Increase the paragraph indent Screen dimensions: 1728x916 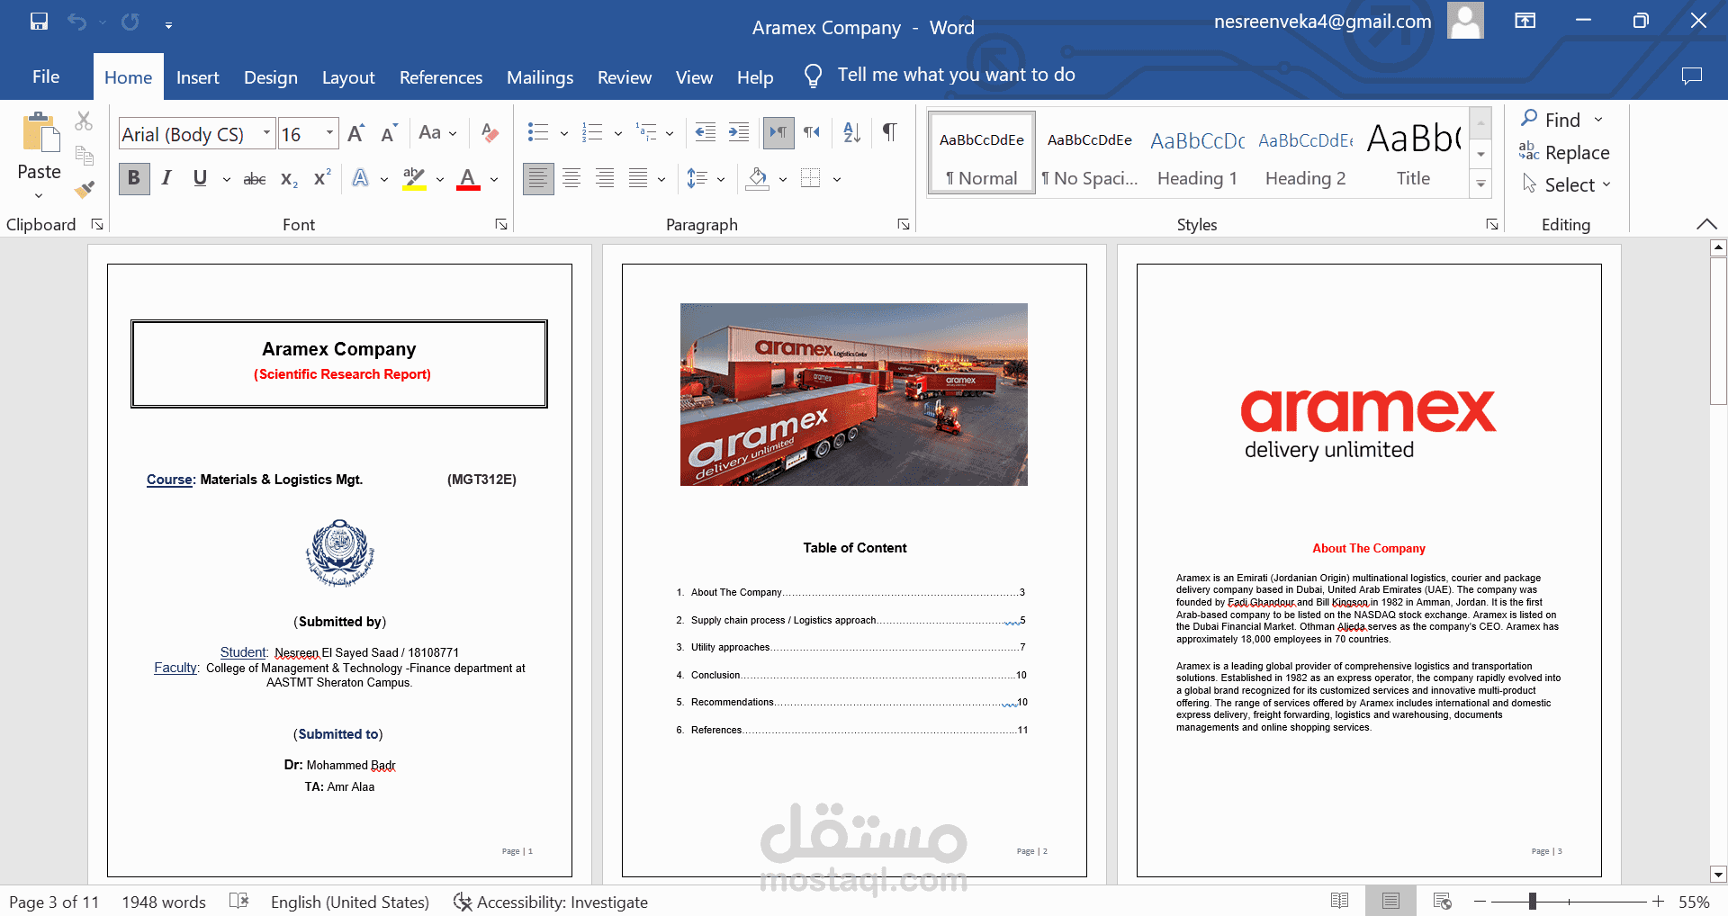pos(739,133)
